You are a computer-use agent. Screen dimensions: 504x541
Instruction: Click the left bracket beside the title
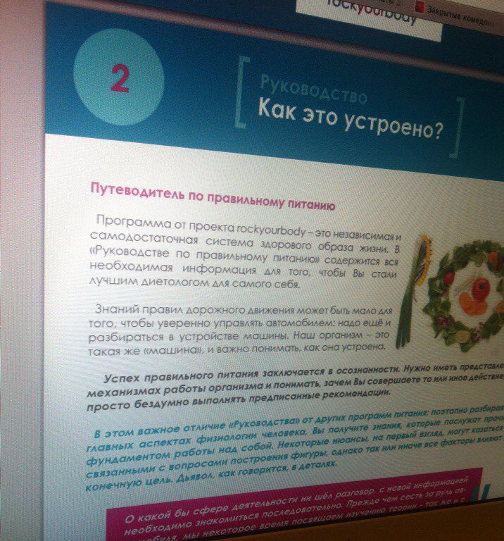pos(241,93)
